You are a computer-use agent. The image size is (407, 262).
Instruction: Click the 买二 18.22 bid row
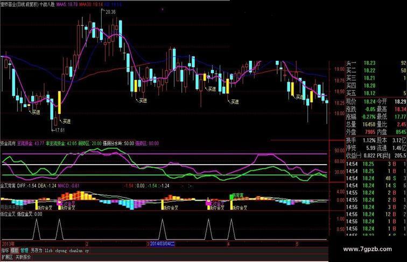click(376, 70)
